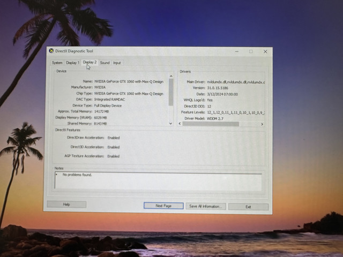Click DAC Type value Integrated RAMDAC
343x257 pixels.
tap(109, 100)
